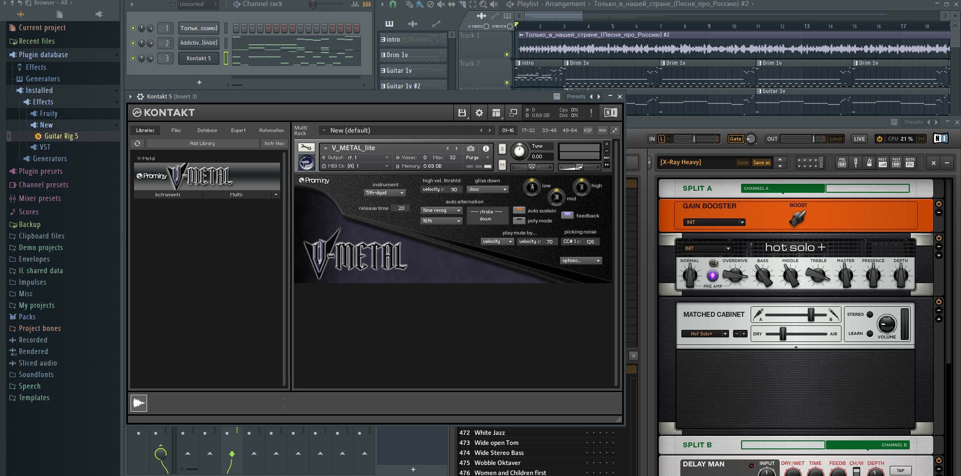Click Instr Nav button

click(274, 144)
